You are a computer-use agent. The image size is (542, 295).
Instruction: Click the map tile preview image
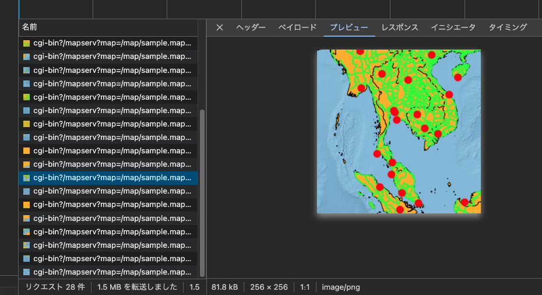pyautogui.click(x=399, y=132)
